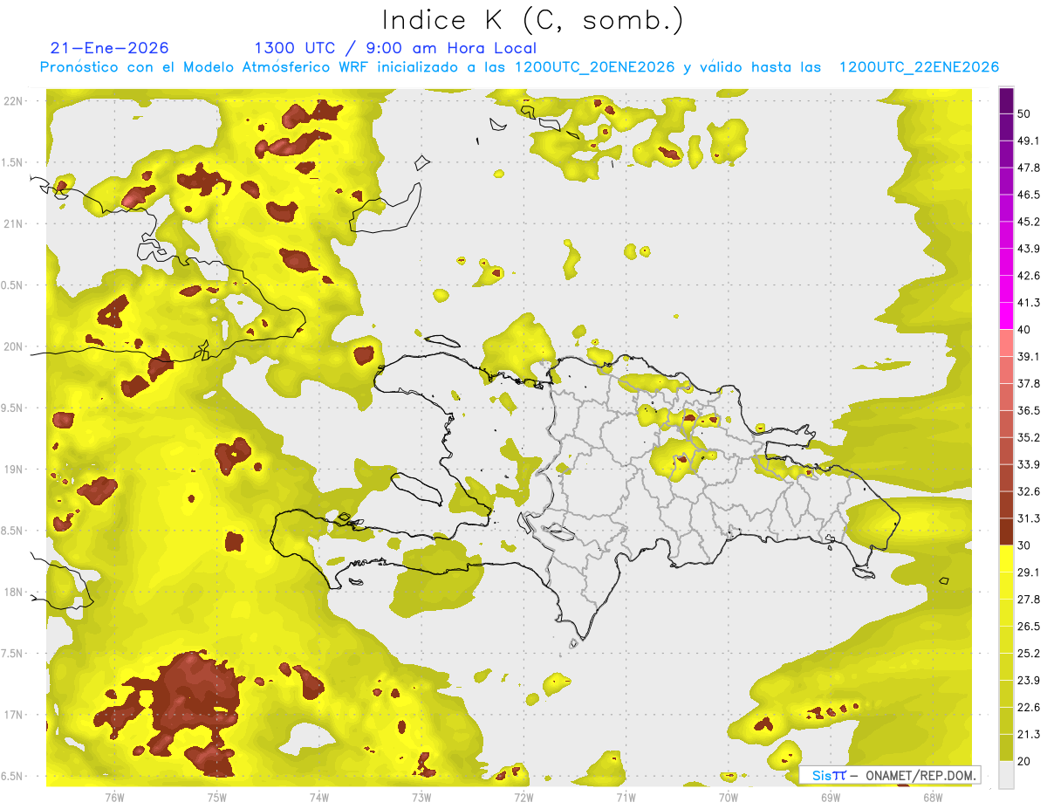Click the 'SisTT - ONAMET/REP.DOM.' credit box
The height and width of the screenshot is (809, 1047).
889,775
